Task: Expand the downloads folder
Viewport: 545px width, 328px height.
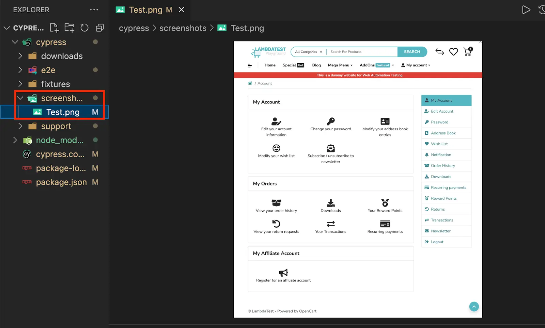Action: pos(61,56)
